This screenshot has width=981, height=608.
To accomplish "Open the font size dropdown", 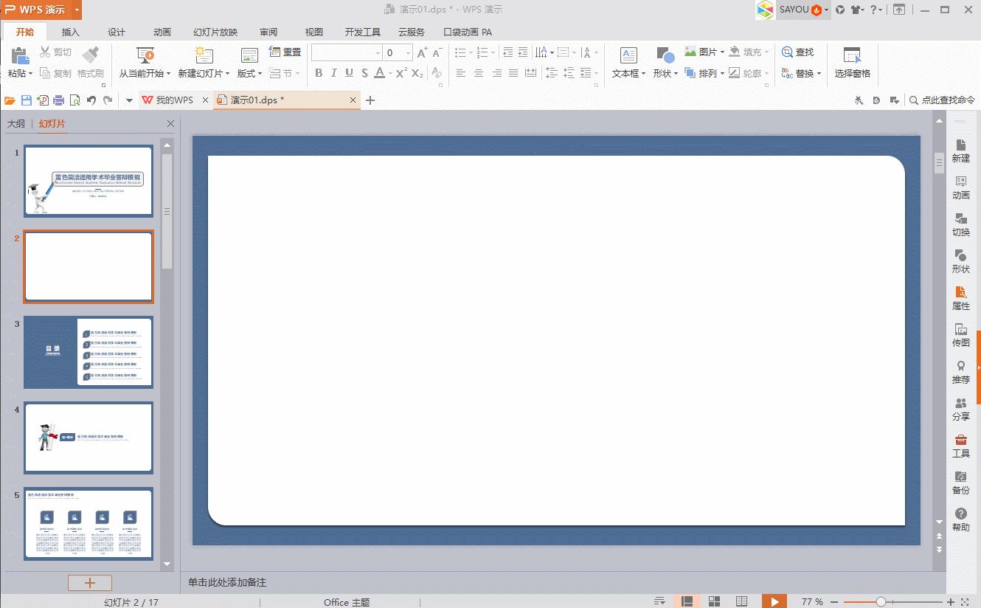I will (x=408, y=52).
